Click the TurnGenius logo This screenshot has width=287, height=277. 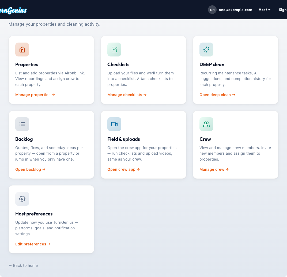13,10
